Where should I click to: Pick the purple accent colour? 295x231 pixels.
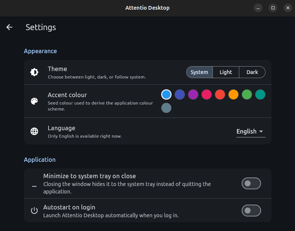click(193, 94)
